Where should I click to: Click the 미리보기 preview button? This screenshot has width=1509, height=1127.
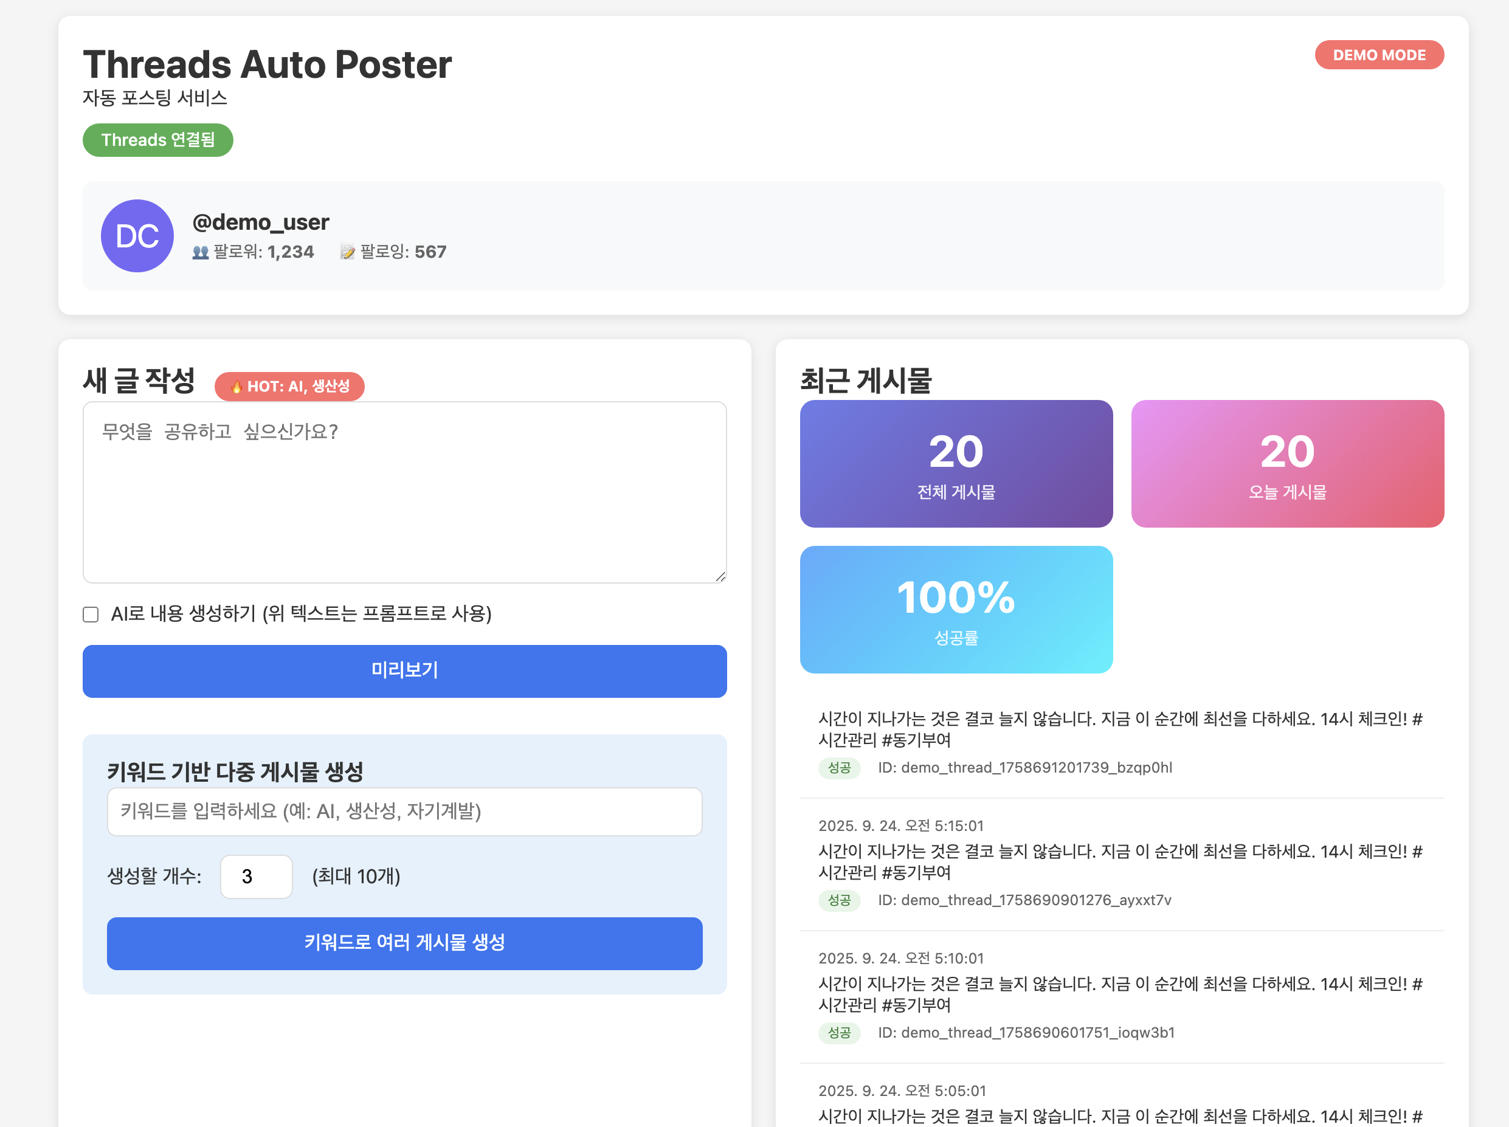[404, 670]
